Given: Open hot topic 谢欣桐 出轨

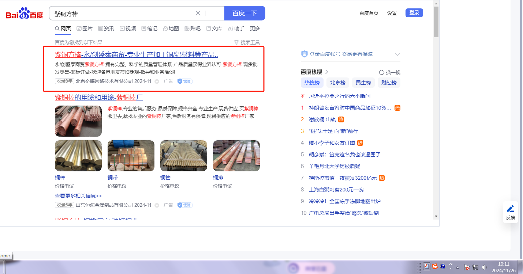Looking at the screenshot, I should [x=322, y=119].
